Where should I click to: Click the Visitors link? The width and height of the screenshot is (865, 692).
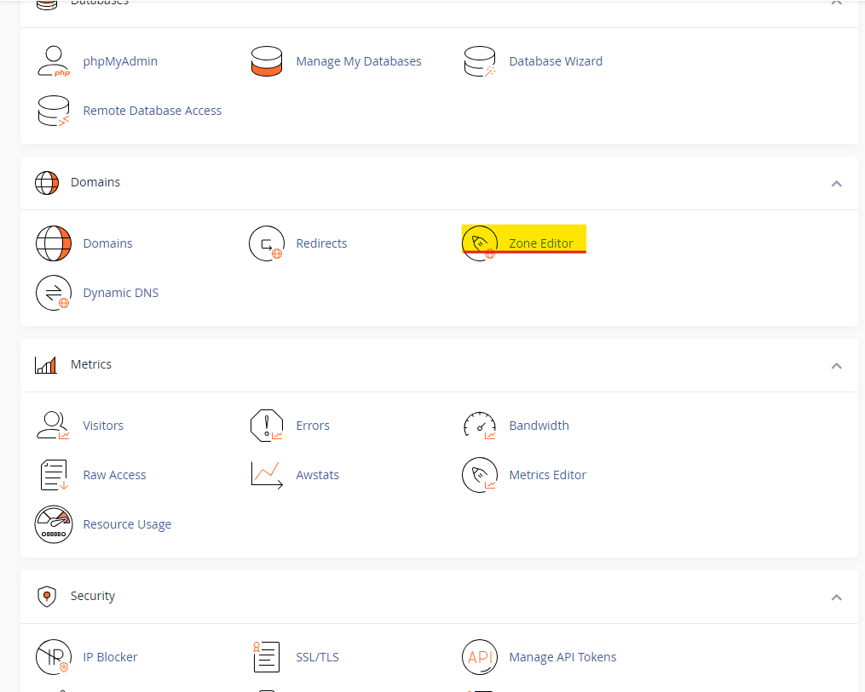point(102,425)
